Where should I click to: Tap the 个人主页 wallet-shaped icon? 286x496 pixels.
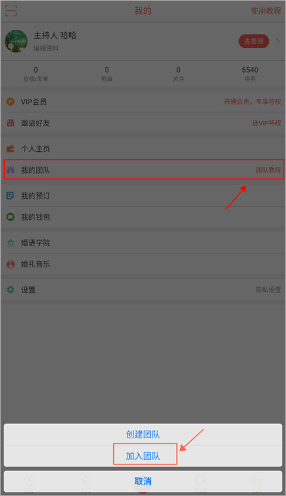11,149
